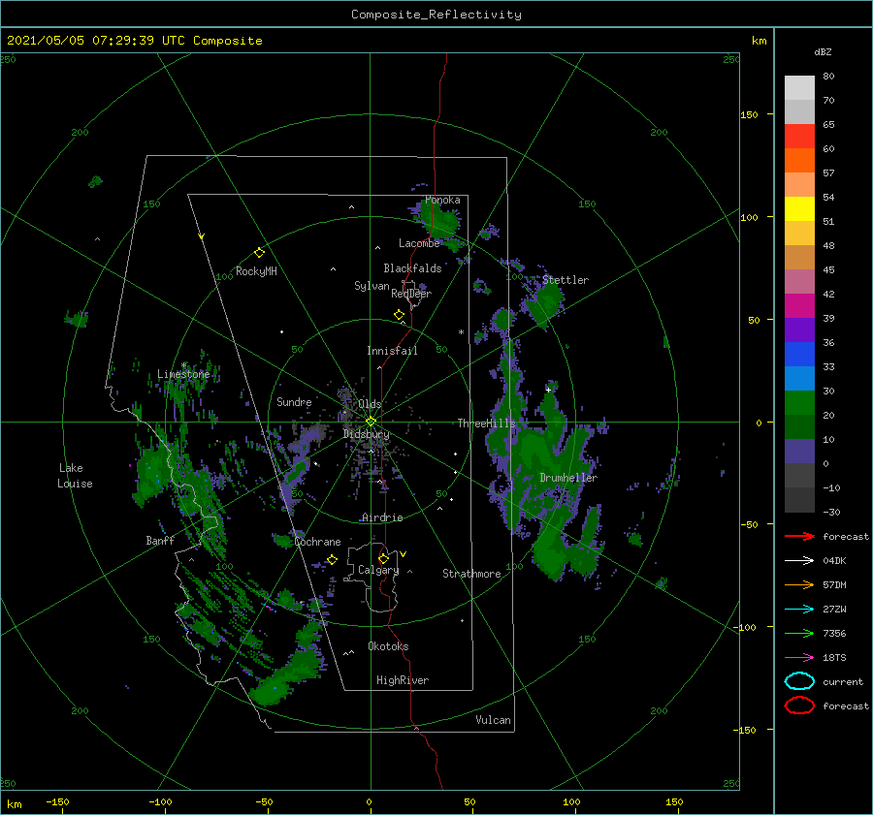Click the Airdrie city label

coord(382,517)
